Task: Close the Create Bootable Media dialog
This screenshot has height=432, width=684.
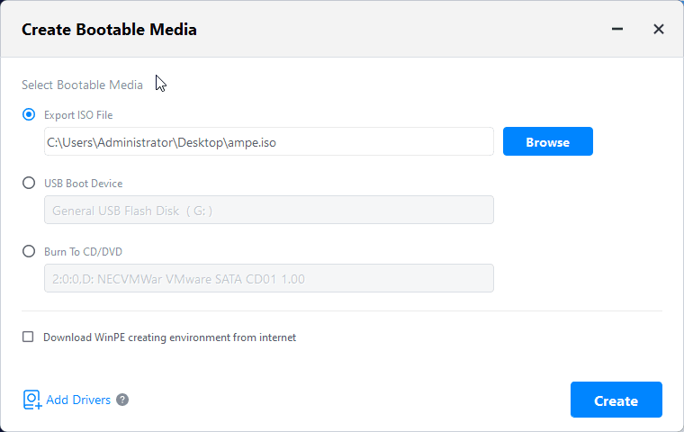Action: click(659, 29)
